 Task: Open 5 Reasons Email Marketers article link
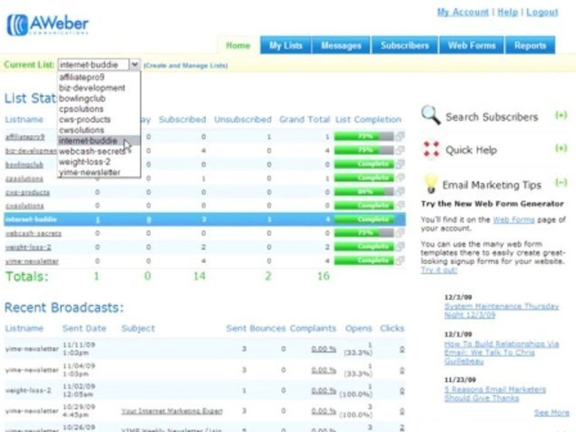[x=495, y=394]
